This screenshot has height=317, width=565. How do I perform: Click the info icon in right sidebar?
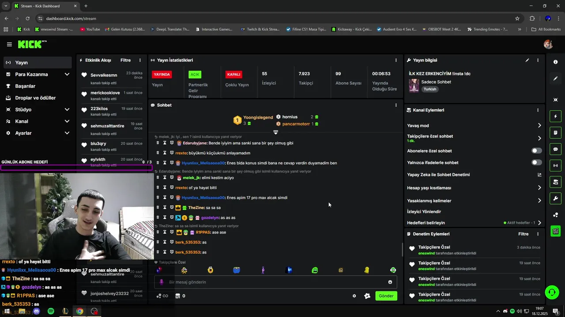pos(555,62)
